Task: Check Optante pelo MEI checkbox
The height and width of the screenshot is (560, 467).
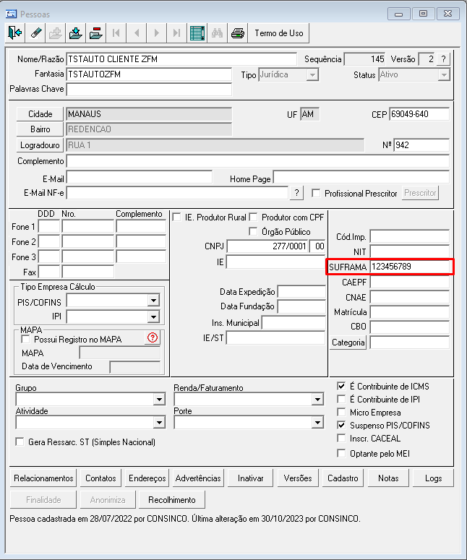Action: 342,453
